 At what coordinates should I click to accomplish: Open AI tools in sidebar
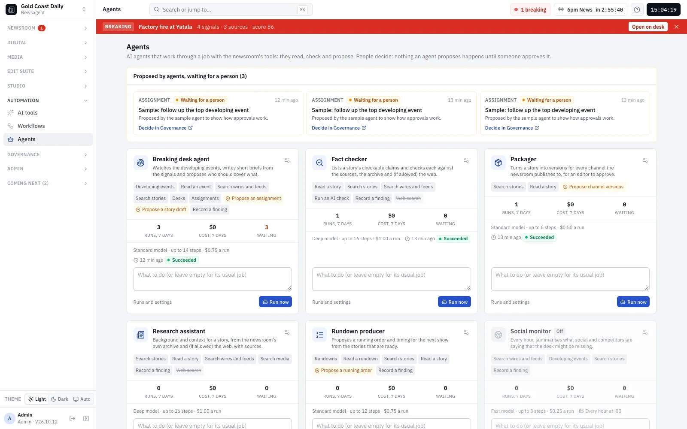[x=48, y=113]
